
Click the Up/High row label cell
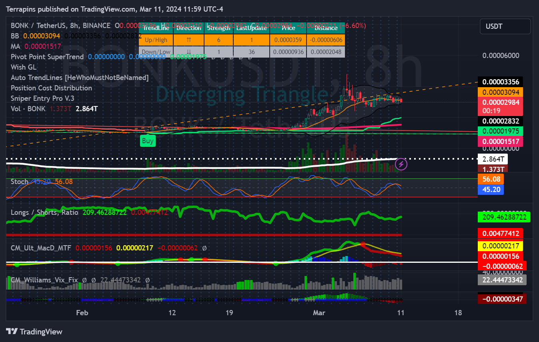(156, 40)
